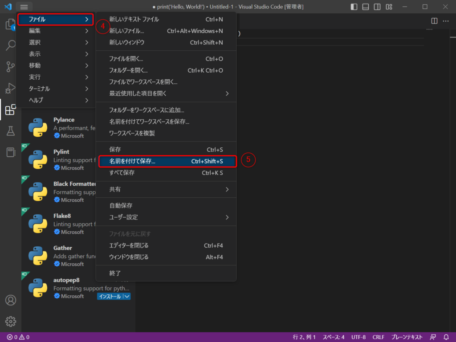
Task: Click スペース: 4 indentation setting
Action: point(334,337)
